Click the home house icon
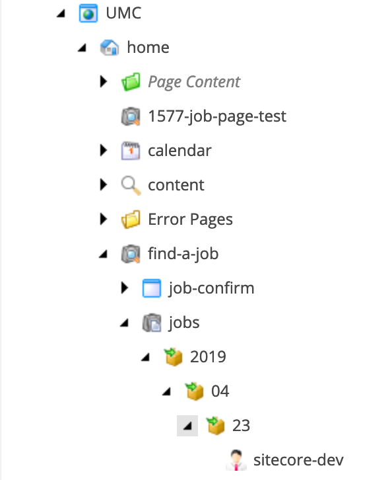The height and width of the screenshot is (480, 392). point(110,48)
